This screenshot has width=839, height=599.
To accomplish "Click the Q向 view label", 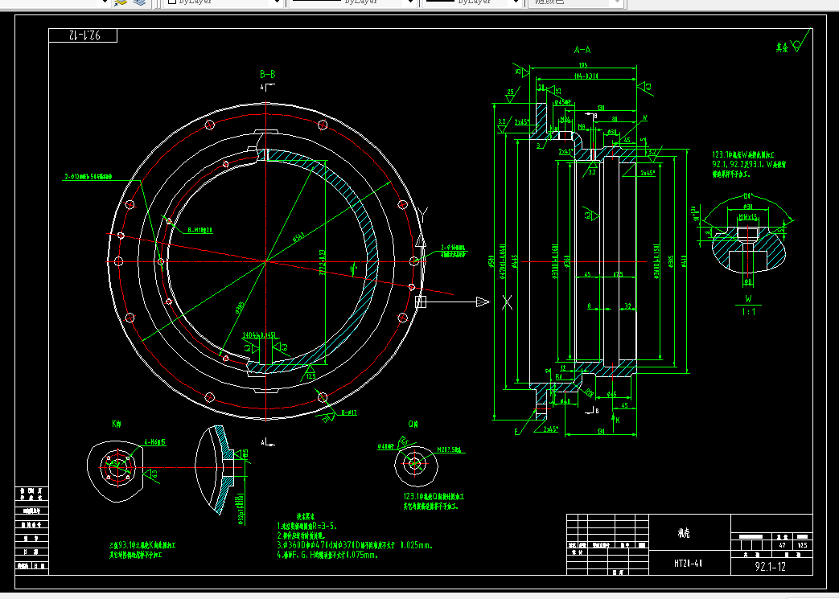I will click(413, 424).
